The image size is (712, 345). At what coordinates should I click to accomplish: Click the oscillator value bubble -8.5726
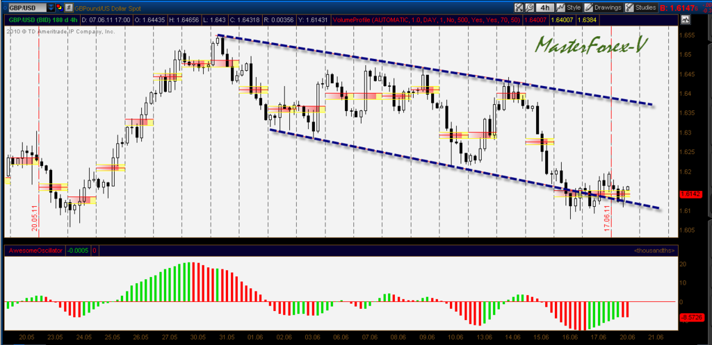692,317
